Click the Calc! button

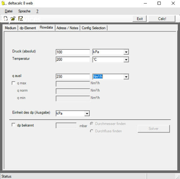162,19
